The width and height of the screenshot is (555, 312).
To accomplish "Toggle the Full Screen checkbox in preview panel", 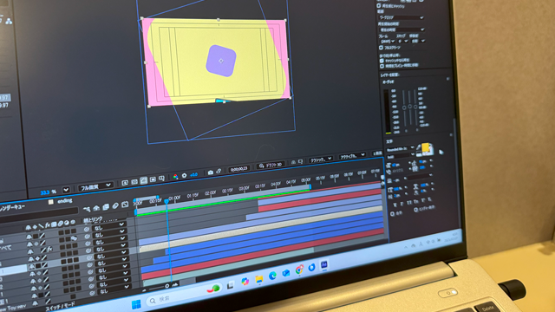I will coord(381,48).
